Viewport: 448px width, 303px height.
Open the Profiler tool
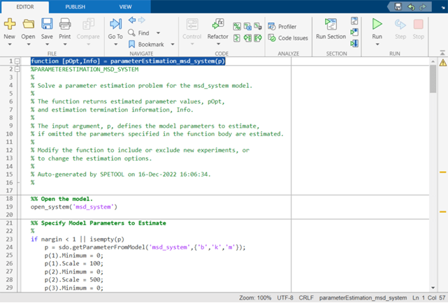(284, 27)
